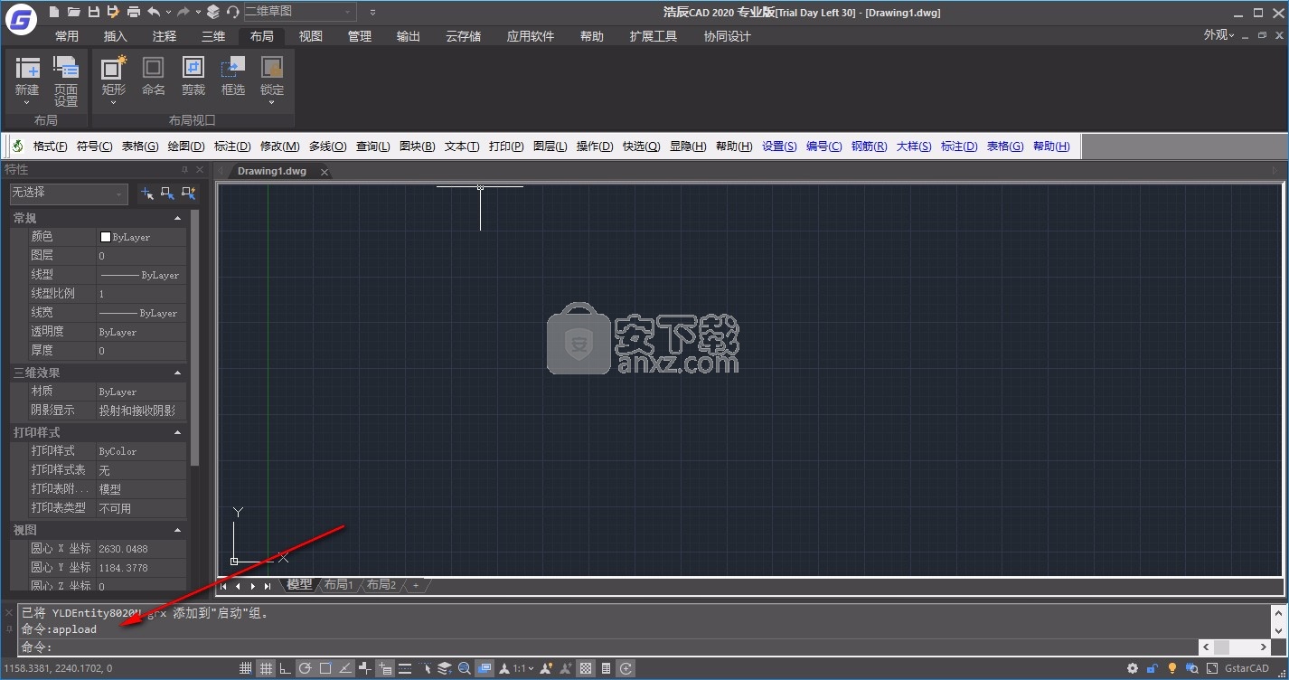Collapse the 三维效果 section
This screenshot has height=680, width=1289.
tap(177, 373)
